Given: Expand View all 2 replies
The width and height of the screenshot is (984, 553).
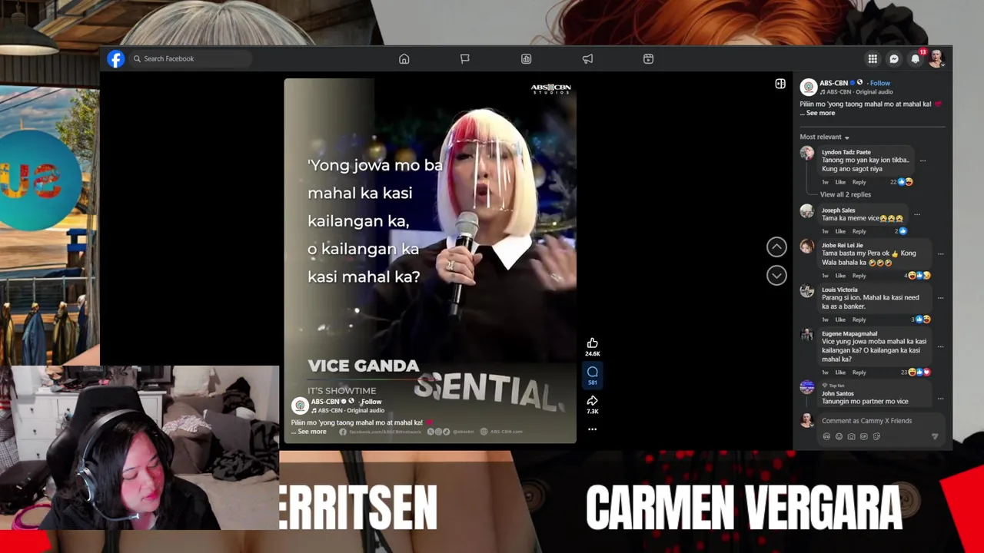Looking at the screenshot, I should click(x=845, y=194).
